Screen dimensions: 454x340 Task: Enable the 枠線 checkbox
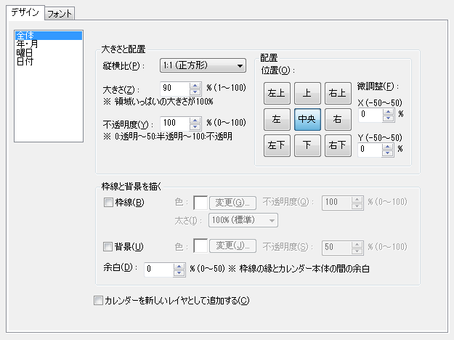click(x=108, y=202)
